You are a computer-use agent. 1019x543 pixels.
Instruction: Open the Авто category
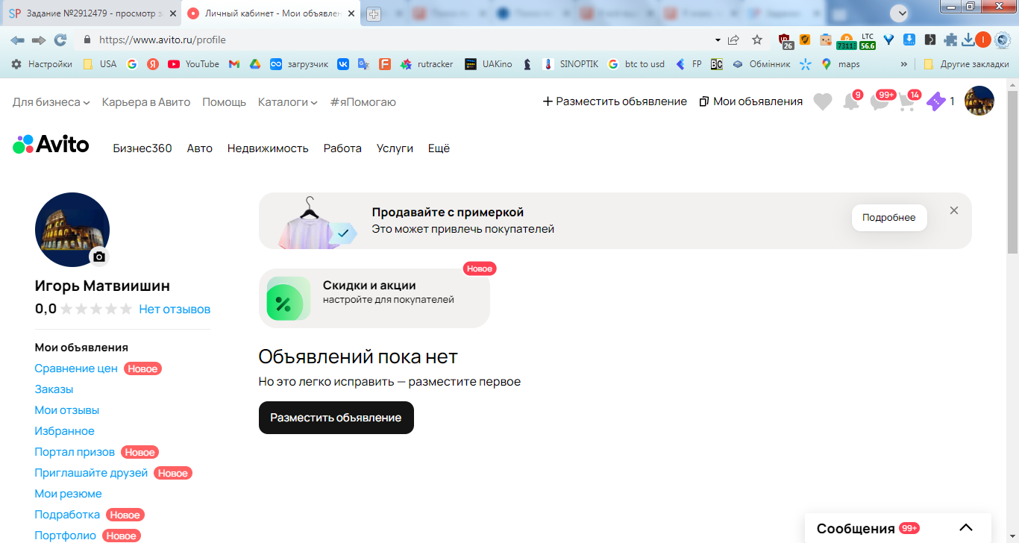[x=200, y=148]
